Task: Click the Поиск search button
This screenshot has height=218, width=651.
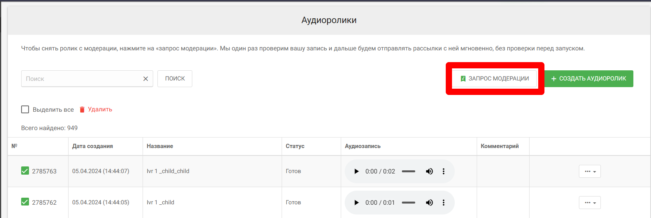Action: coord(175,79)
